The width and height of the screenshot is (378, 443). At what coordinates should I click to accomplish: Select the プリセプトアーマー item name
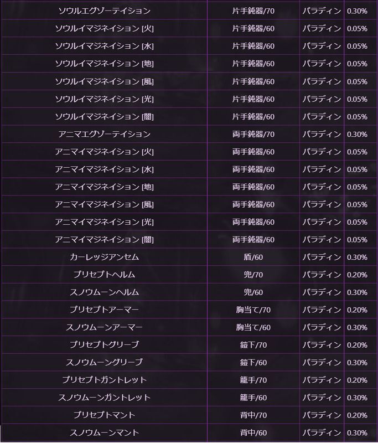click(104, 310)
